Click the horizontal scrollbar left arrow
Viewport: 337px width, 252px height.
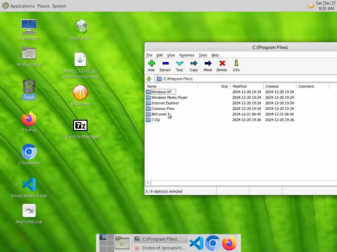(148, 183)
